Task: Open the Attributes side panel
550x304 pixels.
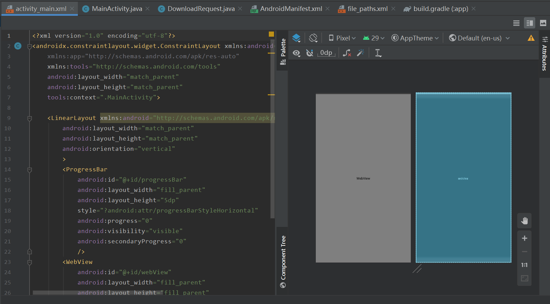Action: [x=544, y=53]
